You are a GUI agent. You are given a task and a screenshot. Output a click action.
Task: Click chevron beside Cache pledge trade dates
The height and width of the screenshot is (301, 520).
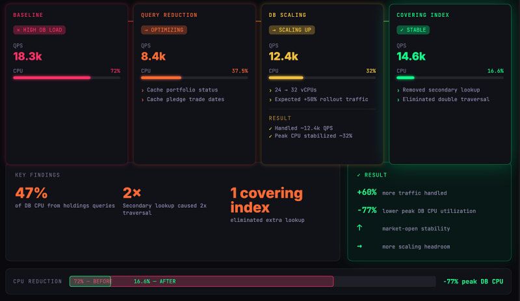coord(142,100)
